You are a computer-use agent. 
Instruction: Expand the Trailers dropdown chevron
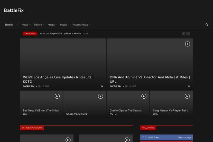point(44,25)
